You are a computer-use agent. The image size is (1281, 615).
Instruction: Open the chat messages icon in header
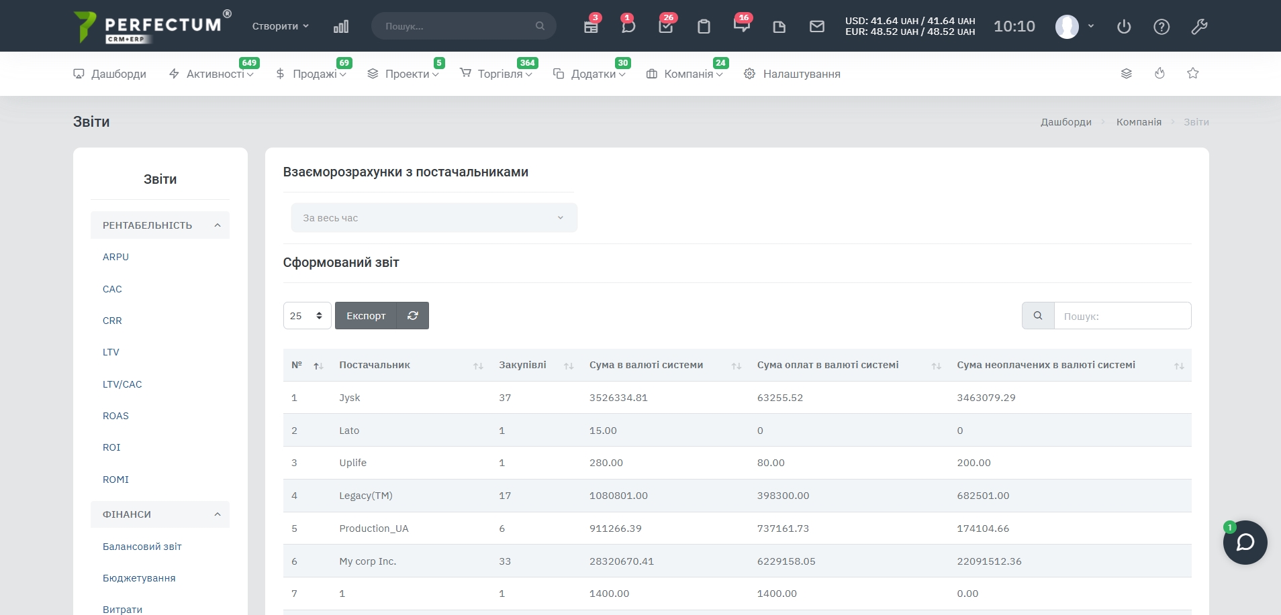point(628,27)
